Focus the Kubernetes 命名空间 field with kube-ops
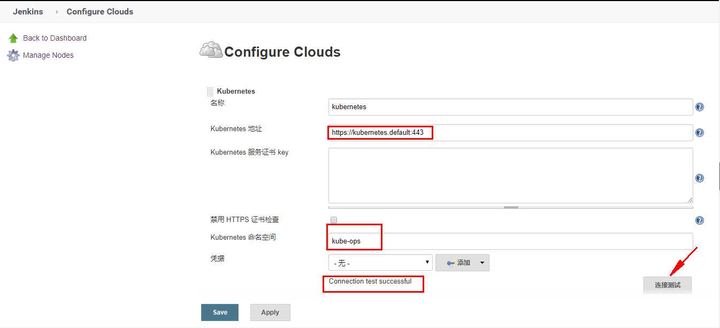The image size is (720, 328). 510,241
